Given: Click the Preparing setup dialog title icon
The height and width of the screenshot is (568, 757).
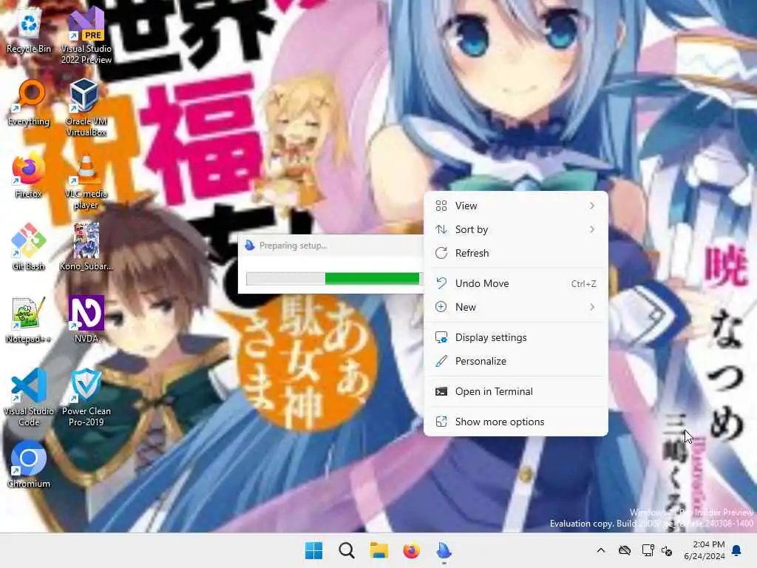Looking at the screenshot, I should (250, 246).
